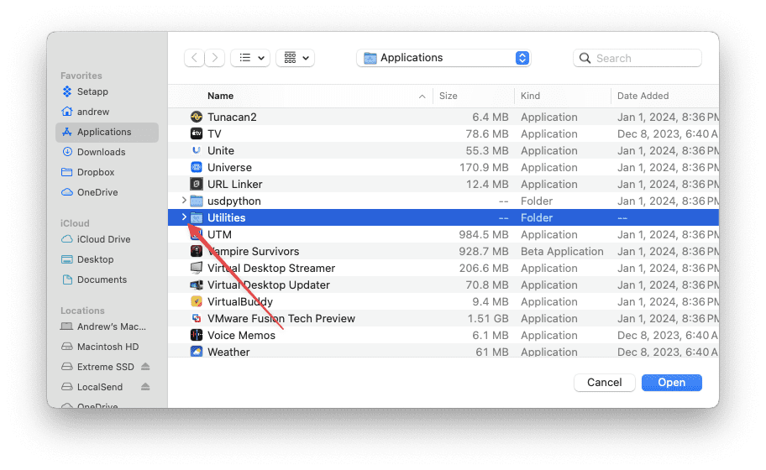Image resolution: width=766 pixels, height=470 pixels.
Task: Open iCloud Drive in the sidebar
Action: pos(107,240)
